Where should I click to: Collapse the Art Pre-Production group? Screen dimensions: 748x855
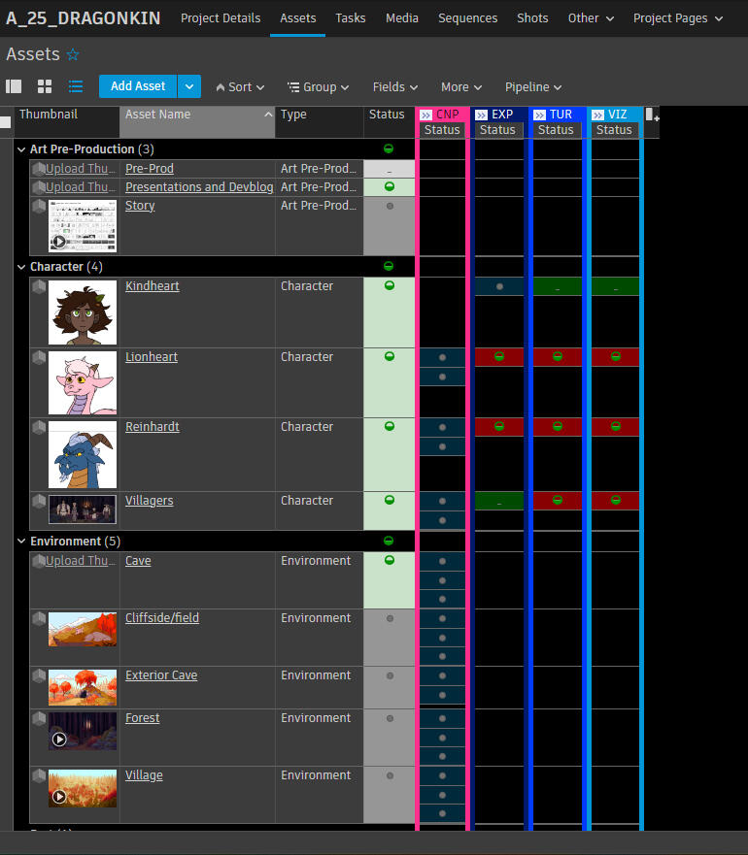coord(21,149)
